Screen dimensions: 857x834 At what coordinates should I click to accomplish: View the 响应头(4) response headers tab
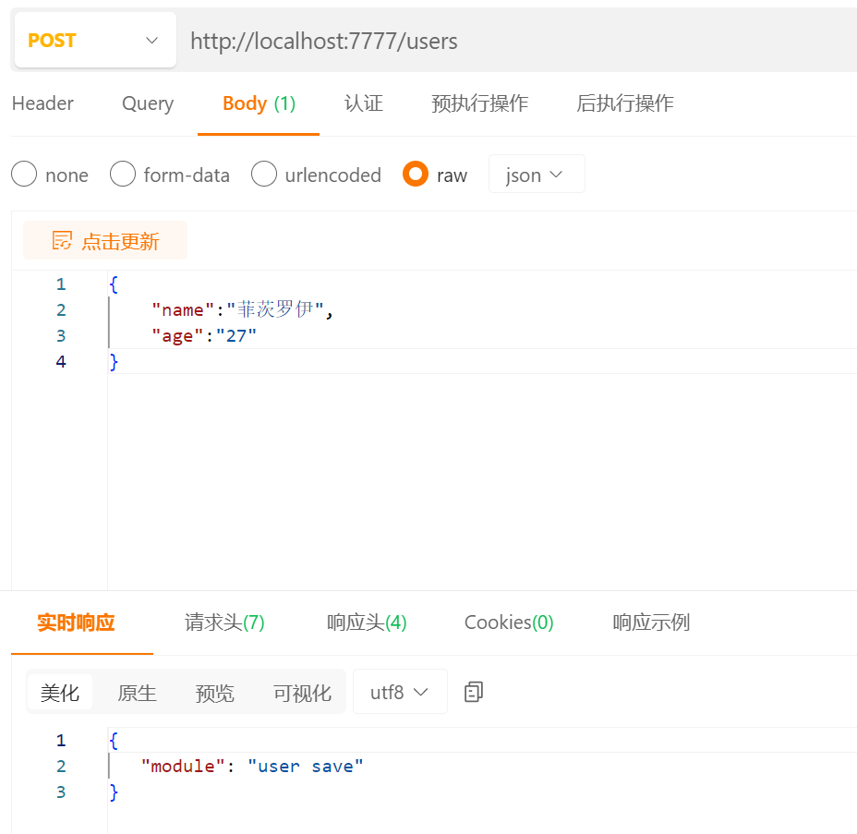point(368,622)
